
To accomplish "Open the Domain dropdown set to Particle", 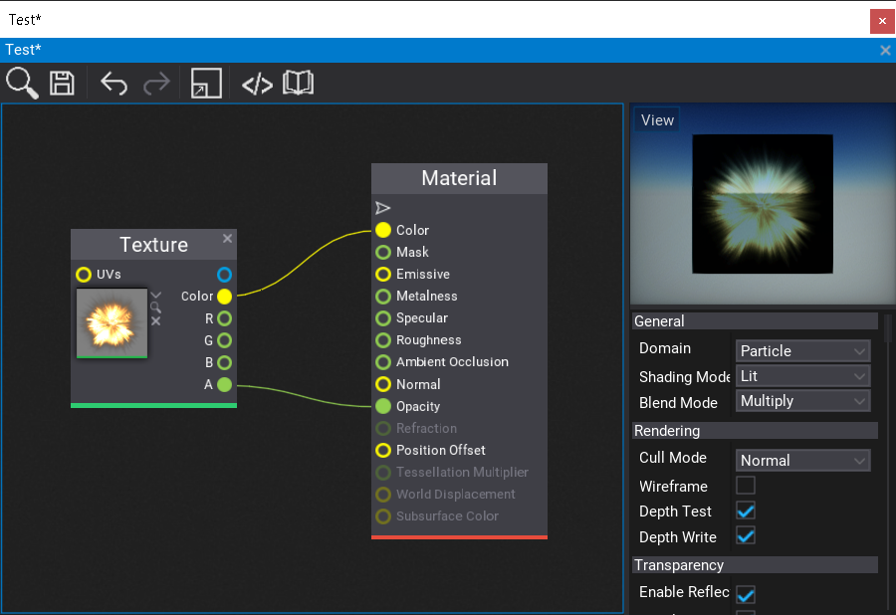I will point(802,350).
